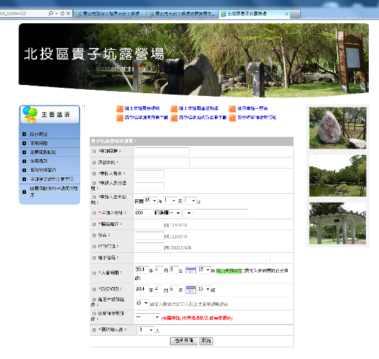Open the district dropdown in address row
The height and width of the screenshot is (359, 379).
pos(187,213)
